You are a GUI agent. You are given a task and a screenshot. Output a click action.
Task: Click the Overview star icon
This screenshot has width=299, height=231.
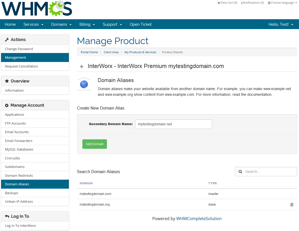7,81
